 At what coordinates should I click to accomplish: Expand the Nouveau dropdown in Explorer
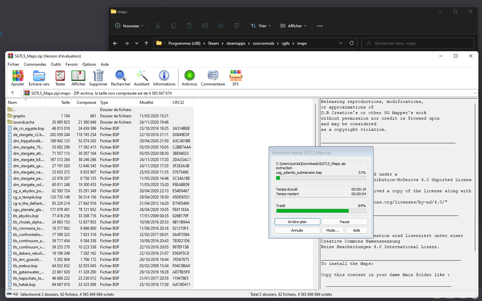129,26
